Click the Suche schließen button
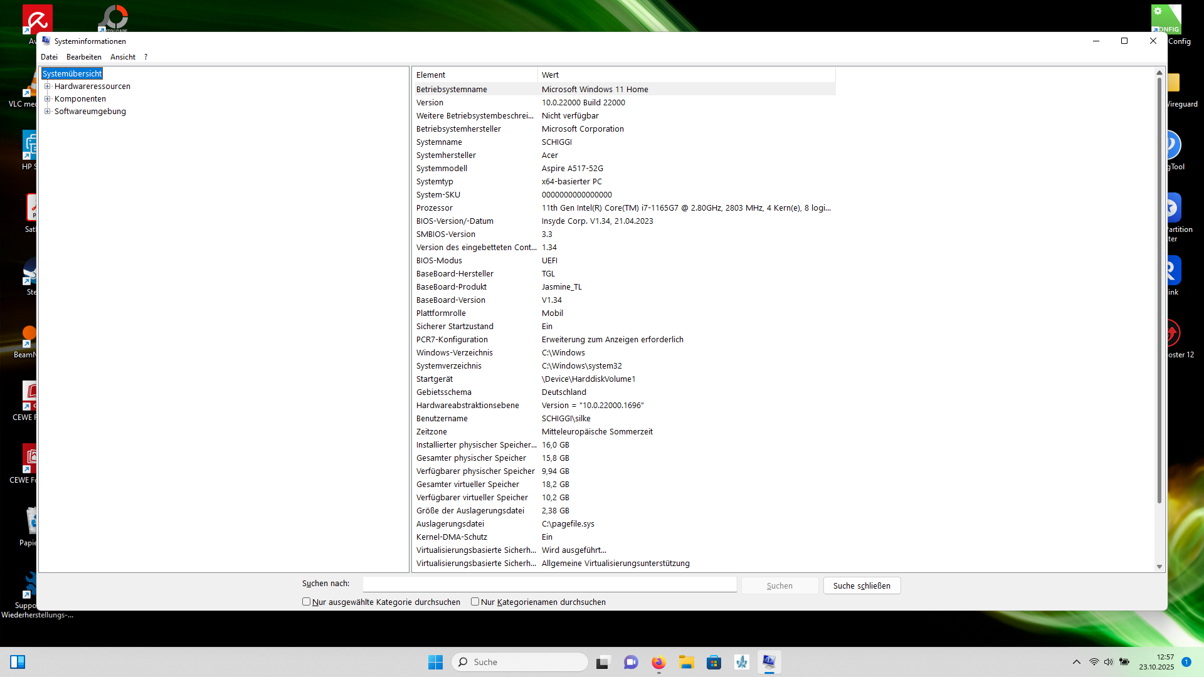Image resolution: width=1204 pixels, height=677 pixels. point(862,585)
